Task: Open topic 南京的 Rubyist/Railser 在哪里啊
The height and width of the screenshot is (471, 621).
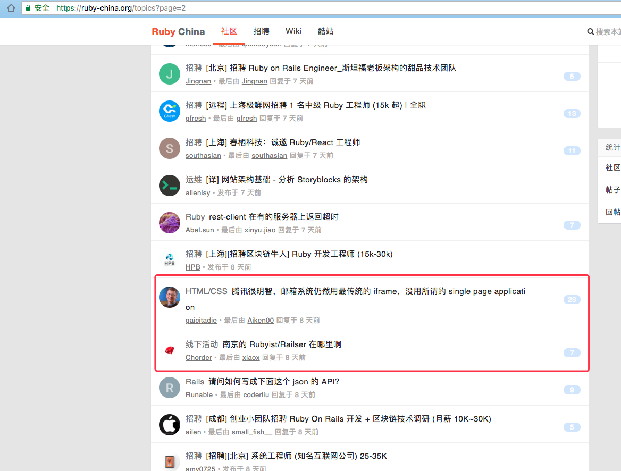Action: [x=282, y=344]
